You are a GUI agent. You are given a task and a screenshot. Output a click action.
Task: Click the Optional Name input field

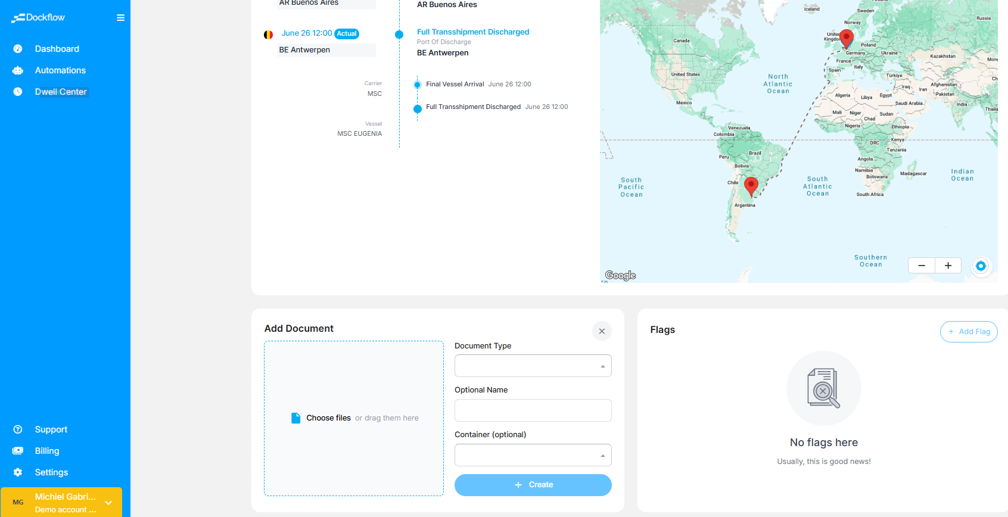(x=533, y=410)
